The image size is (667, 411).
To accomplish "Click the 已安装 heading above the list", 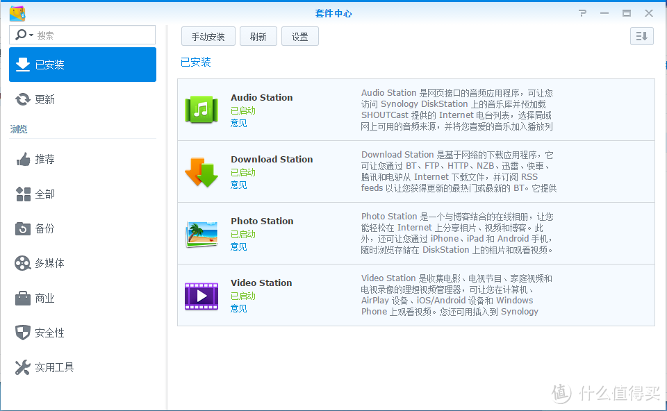I will [x=196, y=62].
